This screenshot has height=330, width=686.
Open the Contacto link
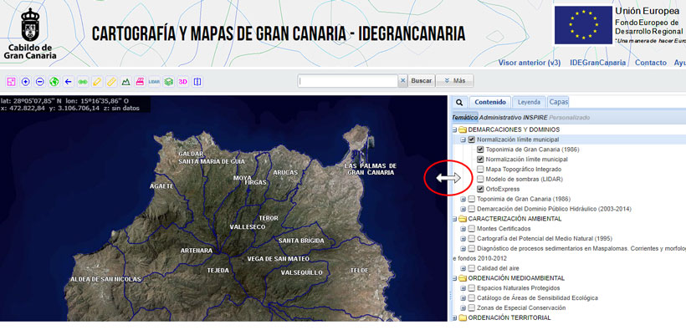[651, 63]
